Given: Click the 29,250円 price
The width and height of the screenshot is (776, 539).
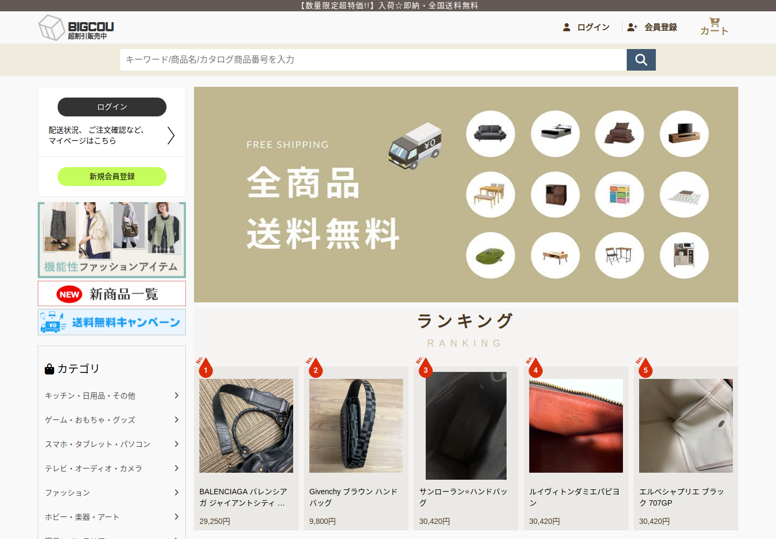Looking at the screenshot, I should [214, 521].
